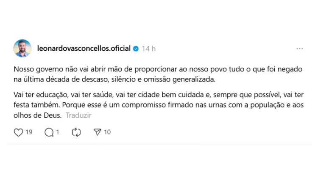318x178 pixels.
Task: Share the post with the paper plane icon
Action: tap(98, 132)
